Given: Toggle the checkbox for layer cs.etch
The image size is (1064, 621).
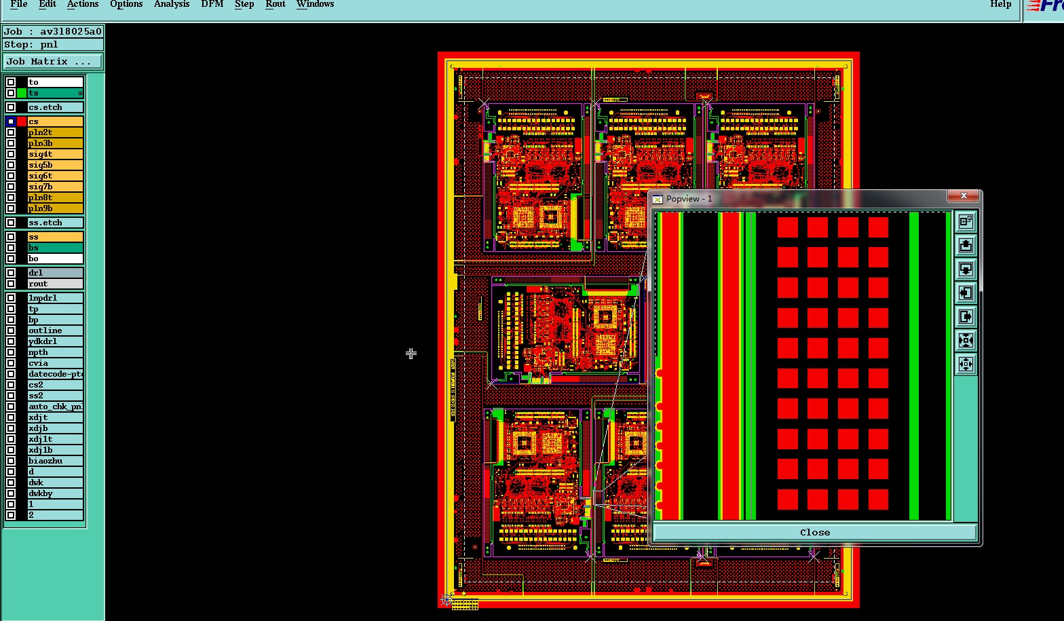Looking at the screenshot, I should click(11, 107).
